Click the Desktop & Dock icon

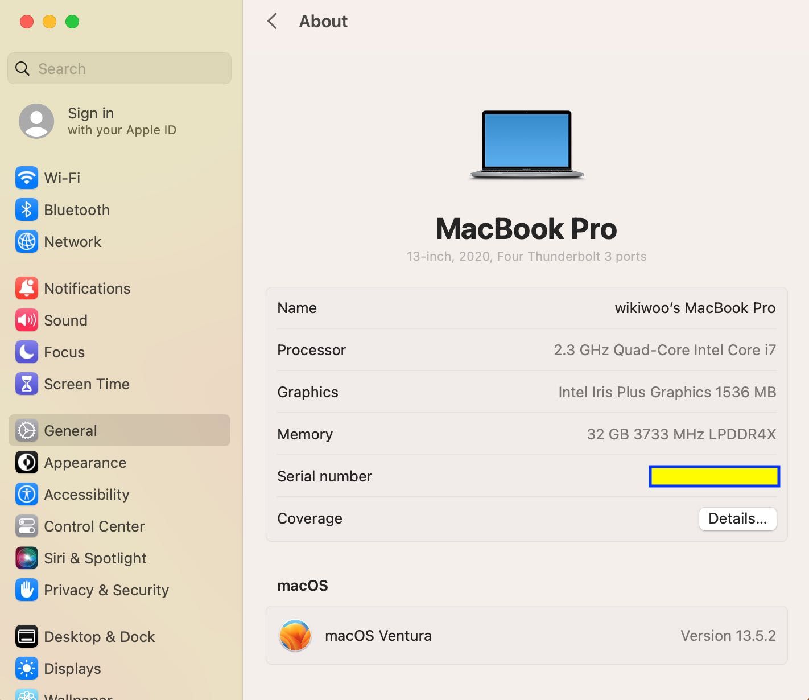pyautogui.click(x=27, y=637)
